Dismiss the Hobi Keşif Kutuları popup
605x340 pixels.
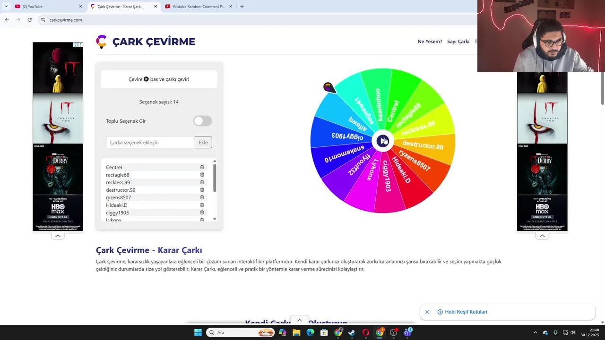point(427,312)
